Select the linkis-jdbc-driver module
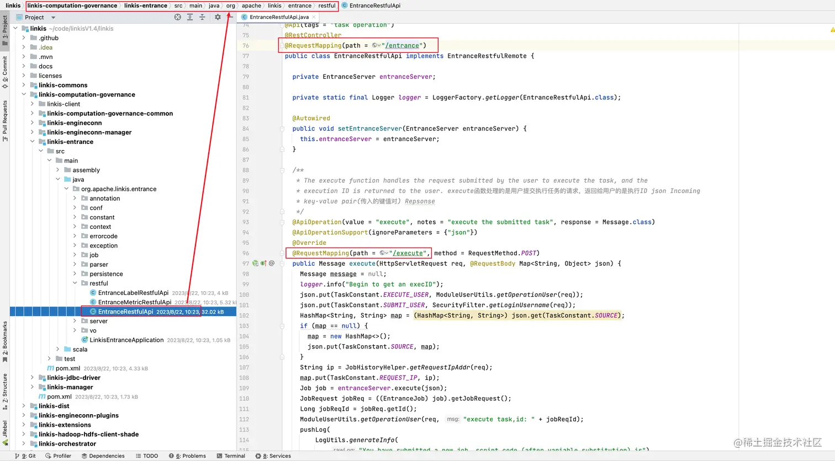Image resolution: width=835 pixels, height=461 pixels. click(73, 378)
